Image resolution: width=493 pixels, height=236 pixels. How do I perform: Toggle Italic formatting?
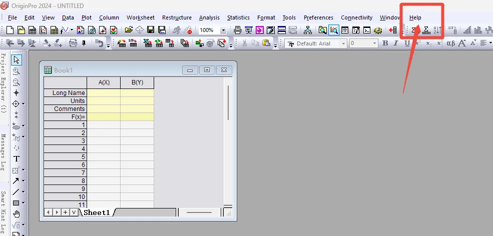pyautogui.click(x=396, y=43)
